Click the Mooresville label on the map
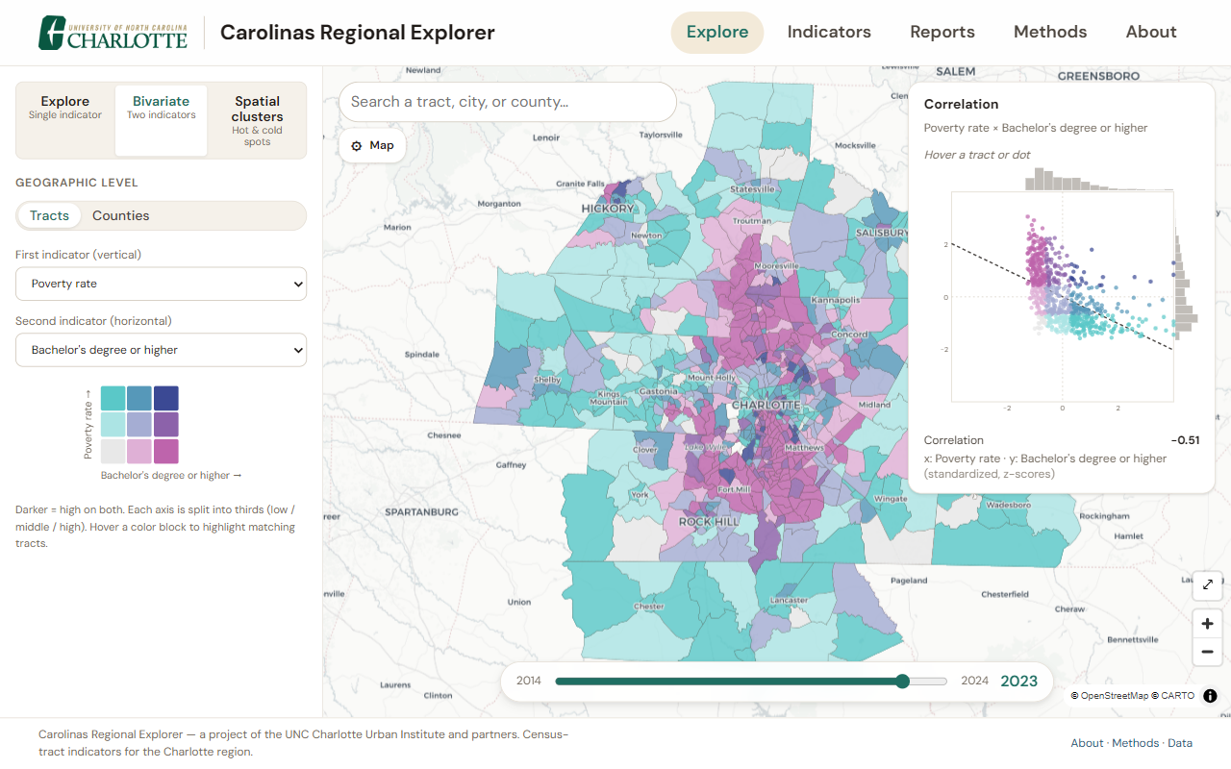1231x769 pixels. (x=776, y=266)
